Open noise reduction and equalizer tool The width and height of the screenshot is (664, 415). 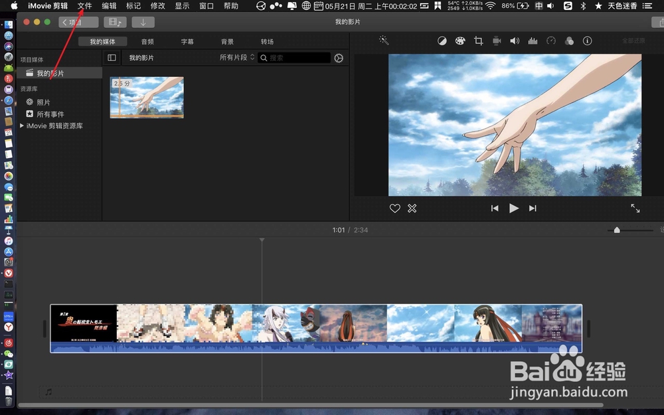(533, 41)
